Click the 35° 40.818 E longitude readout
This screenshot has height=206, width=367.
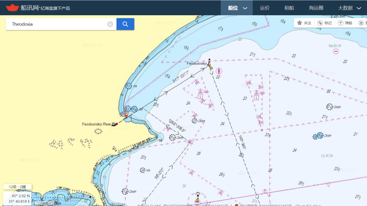pos(19,201)
